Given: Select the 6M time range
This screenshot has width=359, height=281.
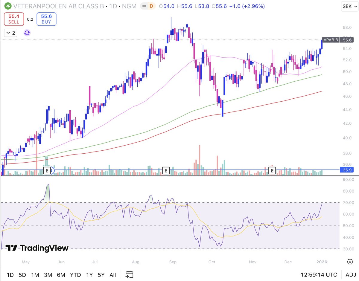Looking at the screenshot, I should tap(61, 275).
